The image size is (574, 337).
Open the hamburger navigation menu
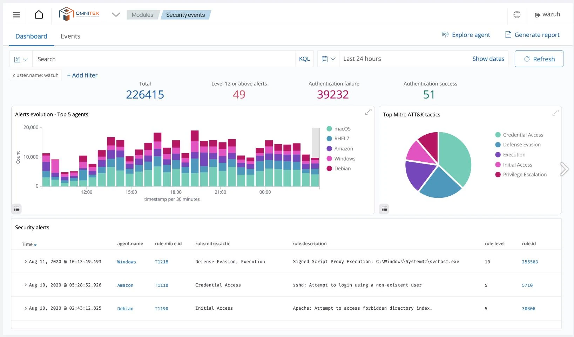click(16, 15)
